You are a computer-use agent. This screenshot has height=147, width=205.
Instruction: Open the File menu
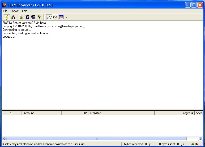(x=5, y=11)
